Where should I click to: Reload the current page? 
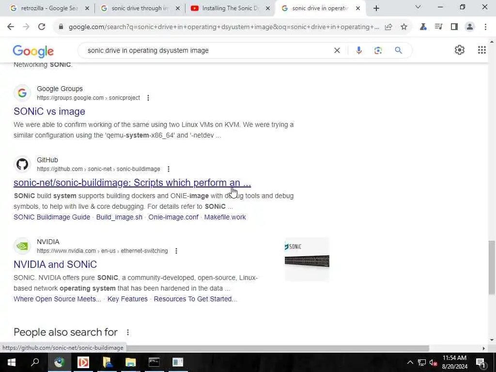point(42,27)
